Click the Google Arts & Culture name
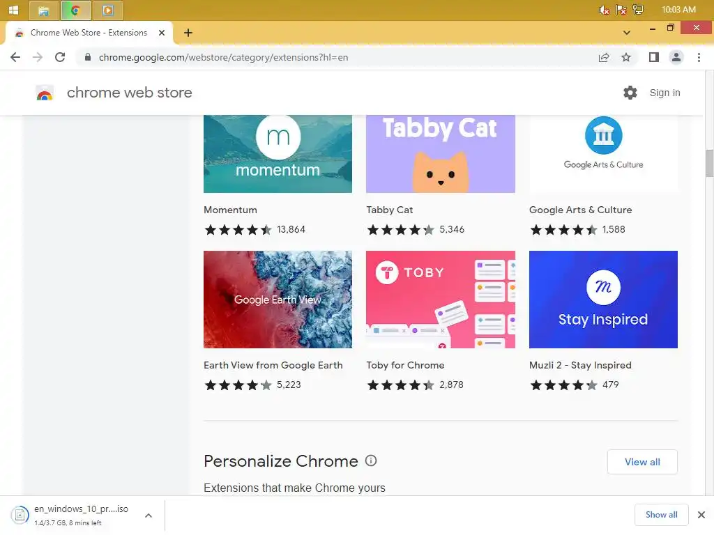Image resolution: width=714 pixels, height=535 pixels. [x=581, y=210]
